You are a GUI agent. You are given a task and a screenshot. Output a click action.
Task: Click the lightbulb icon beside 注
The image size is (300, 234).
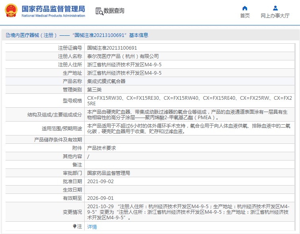(74, 226)
